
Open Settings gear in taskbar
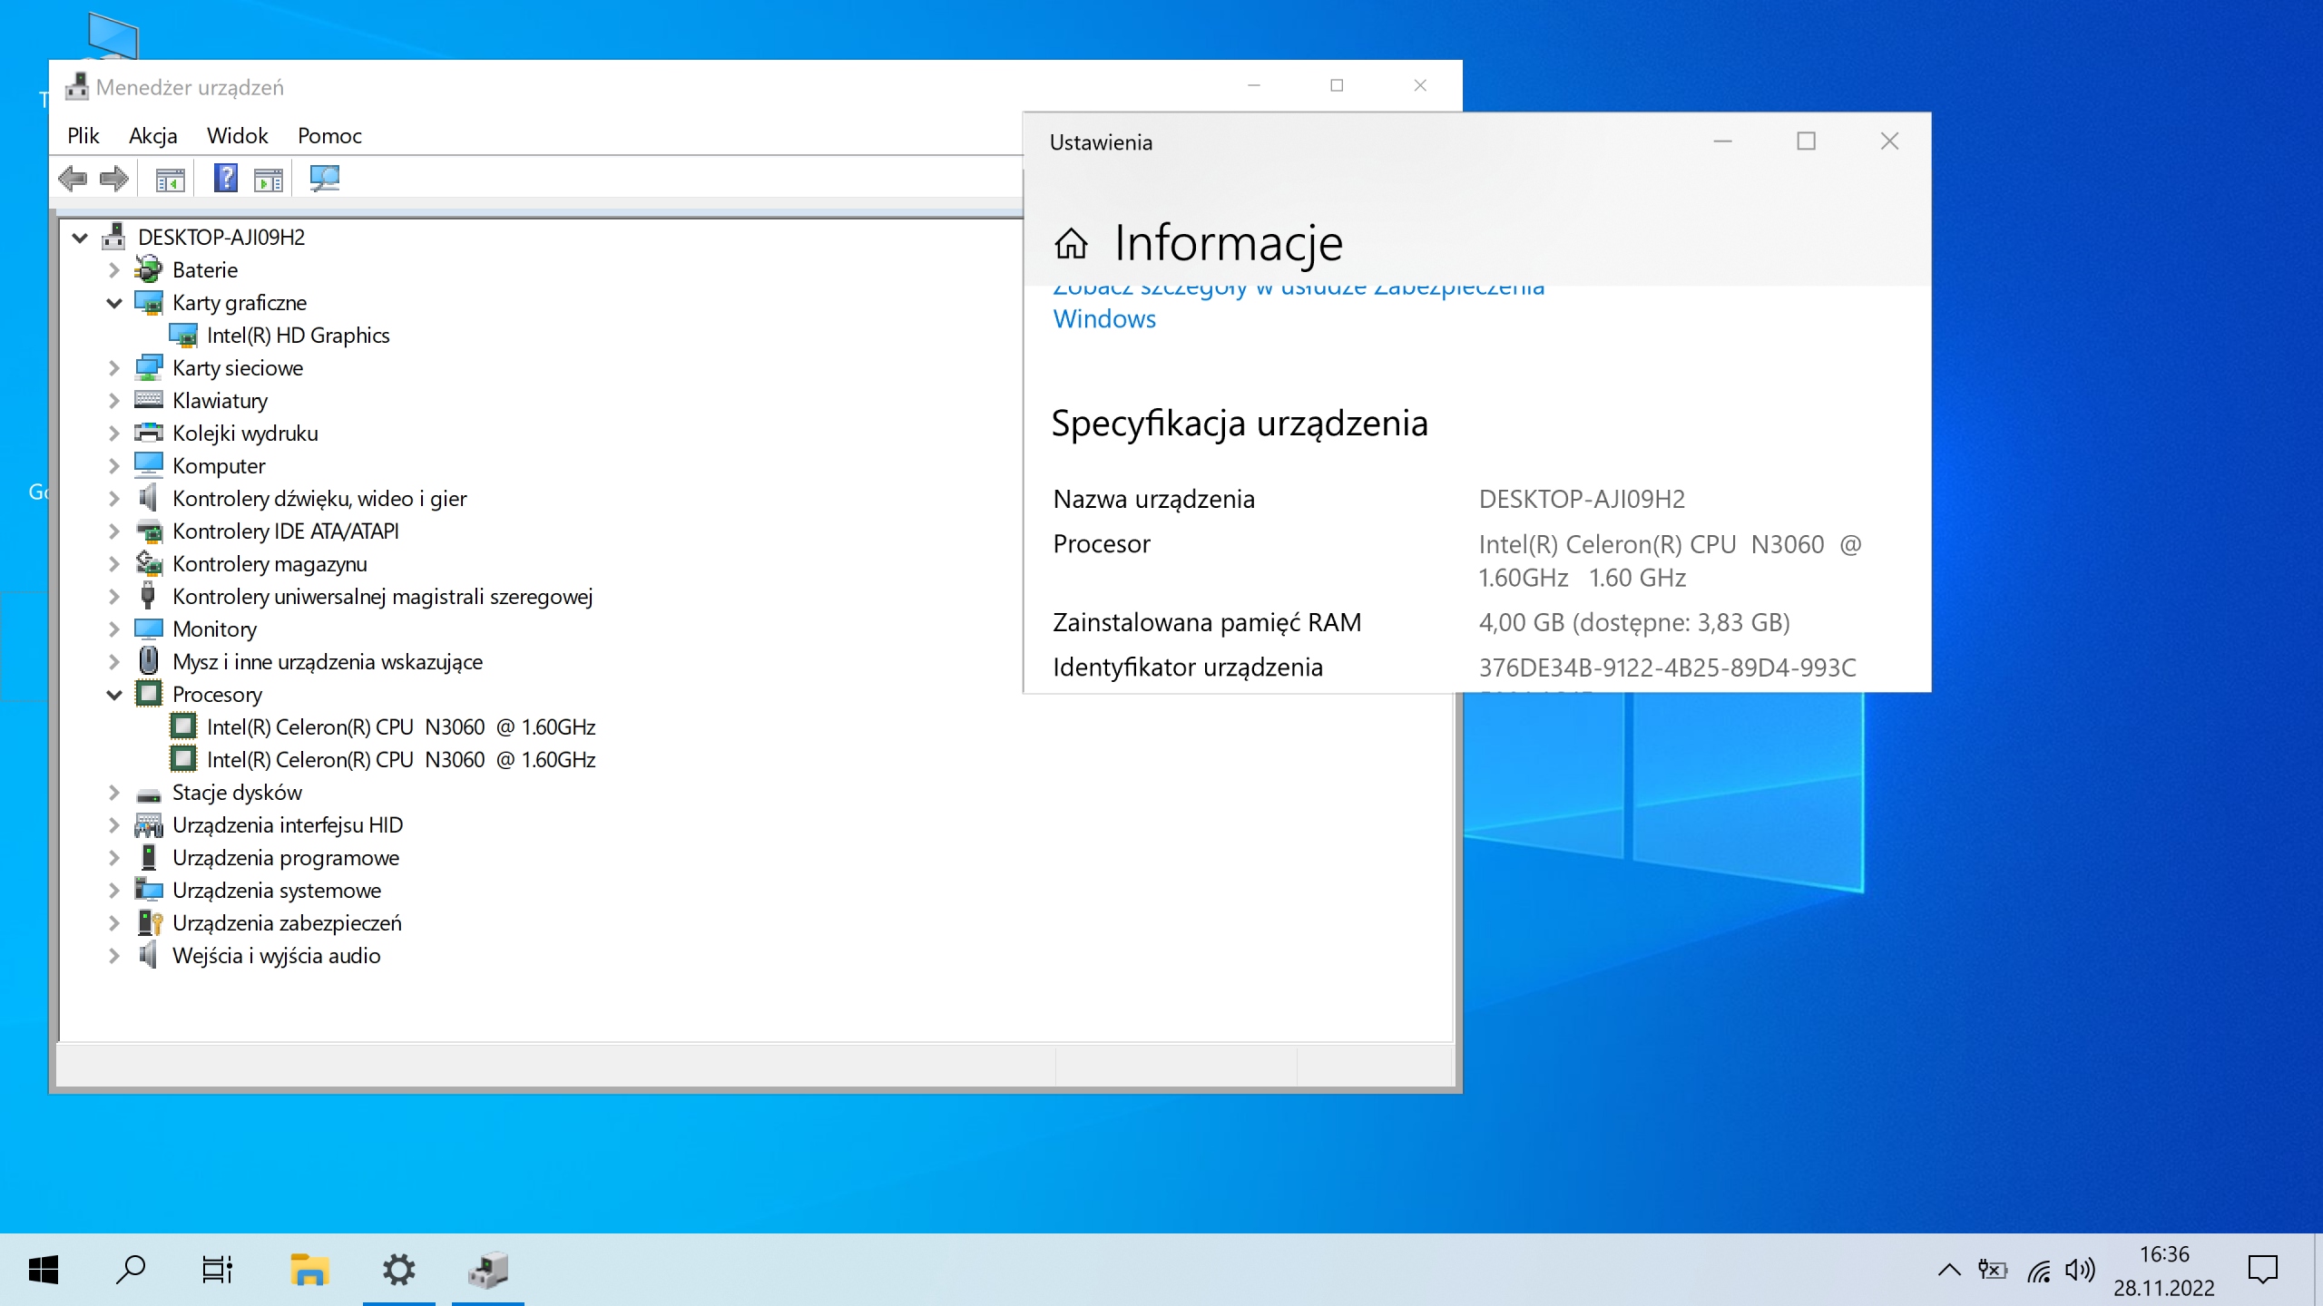[398, 1269]
